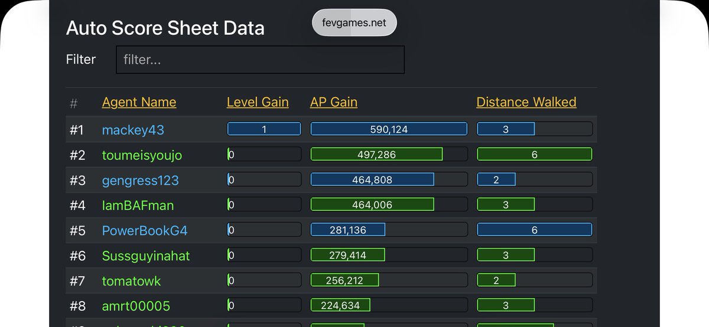The width and height of the screenshot is (709, 327).
Task: Open agent PowerBookG4 profile link
Action: pos(145,230)
